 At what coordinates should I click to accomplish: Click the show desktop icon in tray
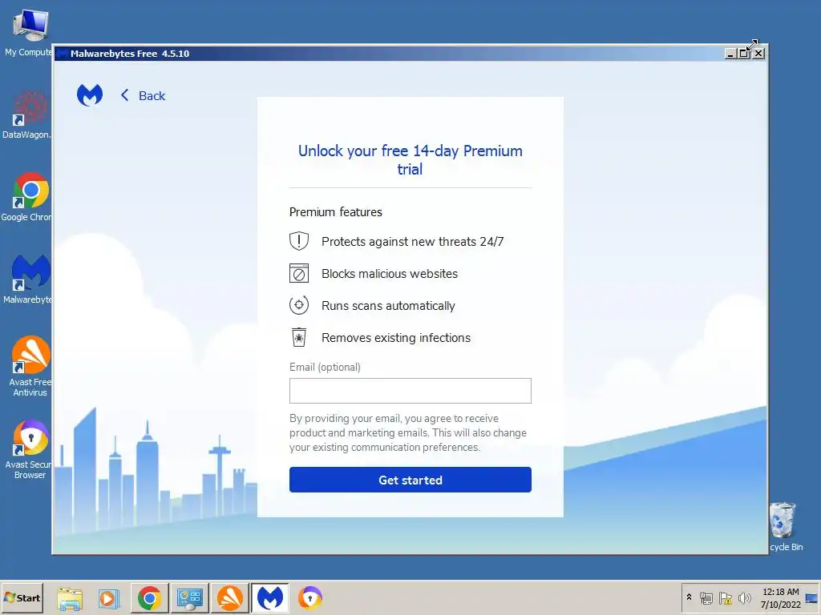click(x=812, y=597)
